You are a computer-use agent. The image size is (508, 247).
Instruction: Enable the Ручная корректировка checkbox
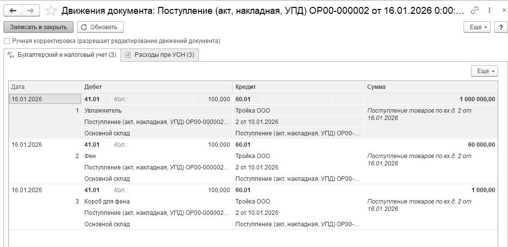pyautogui.click(x=7, y=41)
